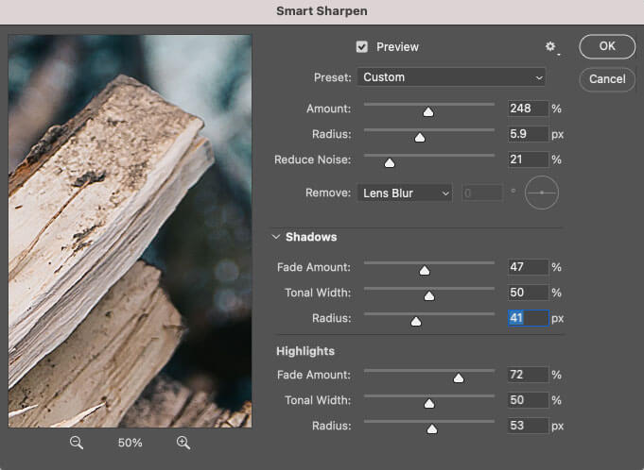Open the Preset dropdown
The width and height of the screenshot is (644, 470).
(x=452, y=76)
